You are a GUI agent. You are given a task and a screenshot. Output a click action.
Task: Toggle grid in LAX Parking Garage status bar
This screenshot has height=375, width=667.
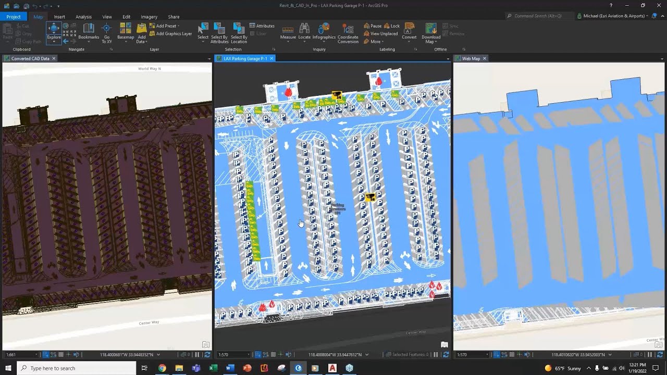point(273,355)
